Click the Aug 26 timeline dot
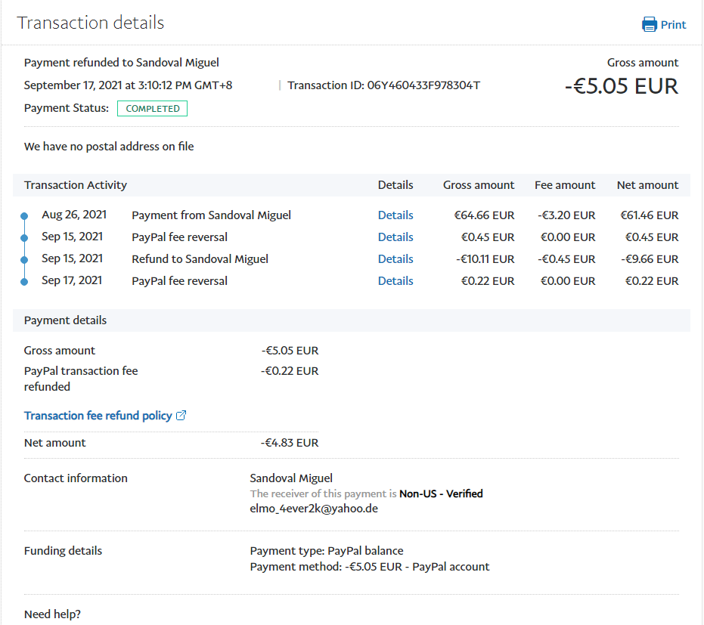 [24, 216]
